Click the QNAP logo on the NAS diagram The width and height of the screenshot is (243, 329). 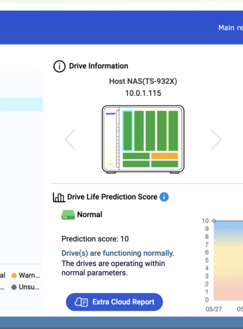[x=110, y=114]
